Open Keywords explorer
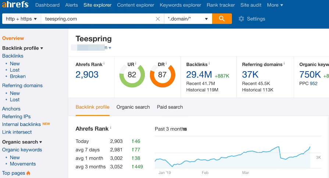Viewport: 329px width, 178px height. [x=180, y=5]
